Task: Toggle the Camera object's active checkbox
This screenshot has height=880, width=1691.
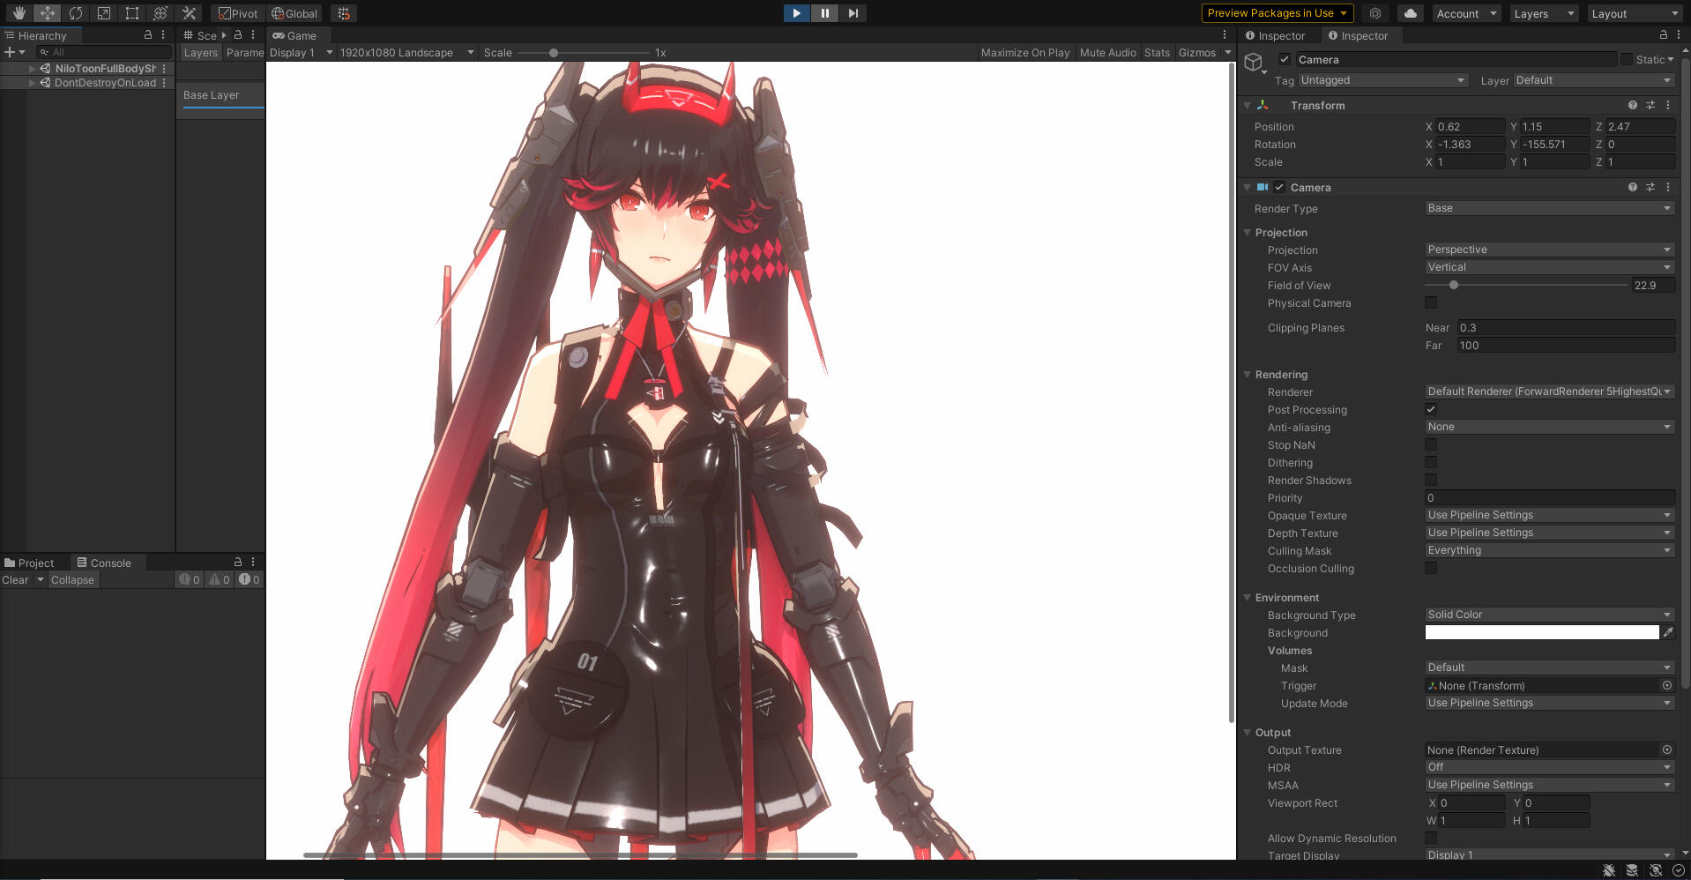Action: [x=1285, y=59]
